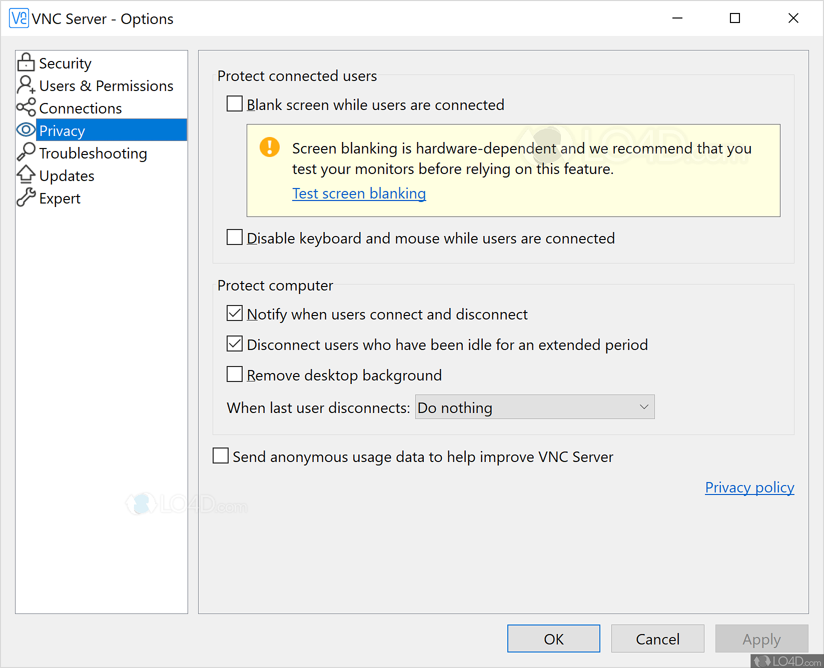Open Troubleshooting via magnifier icon
Viewport: 824px width, 668px height.
pyautogui.click(x=26, y=152)
